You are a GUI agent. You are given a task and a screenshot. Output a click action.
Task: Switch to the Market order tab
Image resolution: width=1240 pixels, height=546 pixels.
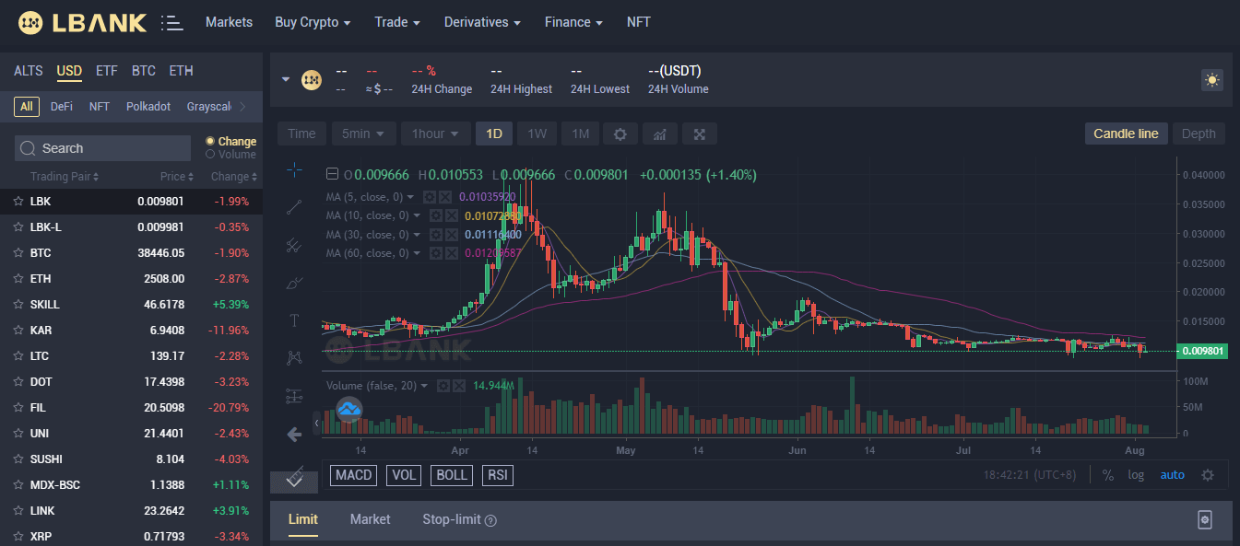(x=370, y=518)
